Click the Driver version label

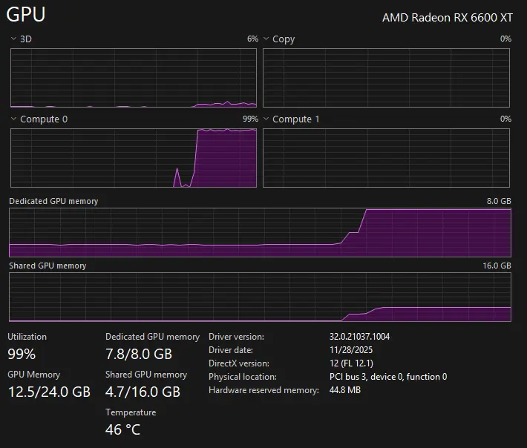click(236, 337)
